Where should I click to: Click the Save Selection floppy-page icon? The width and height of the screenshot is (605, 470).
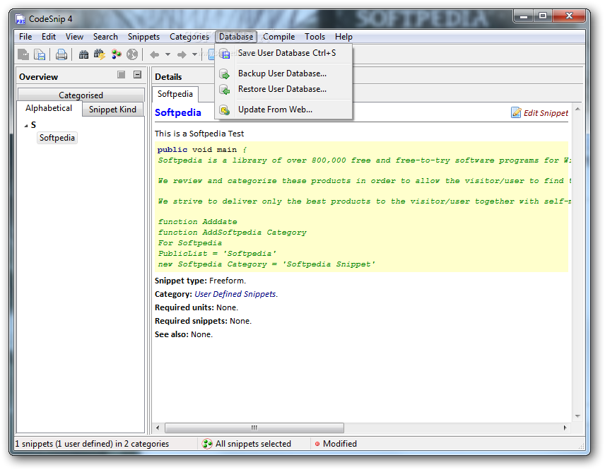(x=40, y=54)
